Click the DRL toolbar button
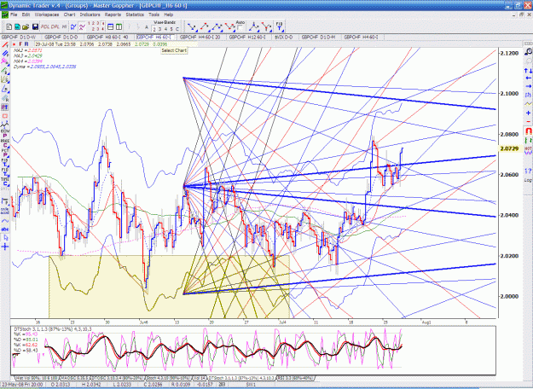533x389 pixels. [55, 26]
